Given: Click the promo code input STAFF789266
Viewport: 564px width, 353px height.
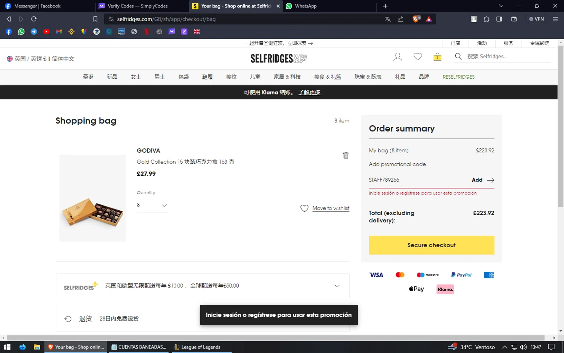Looking at the screenshot, I should point(417,180).
